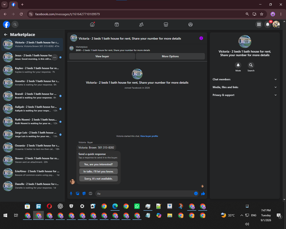The height and width of the screenshot is (229, 286).
Task: Search within the Victoria conversation
Action: click(251, 65)
